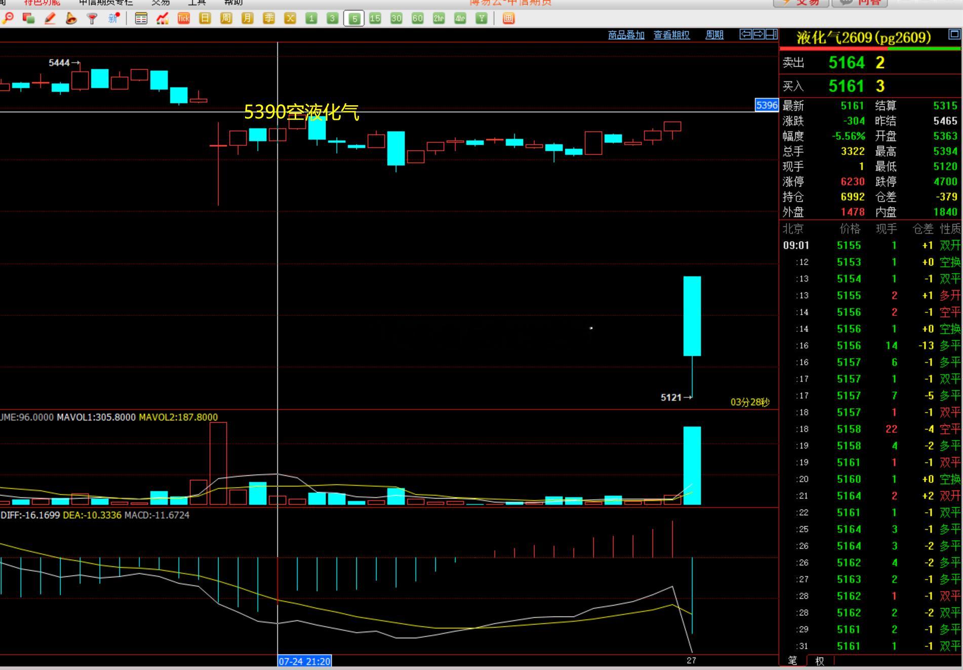This screenshot has height=670, width=963.
Task: Click the 液化气2609(pg2609) contract title
Action: pos(864,37)
